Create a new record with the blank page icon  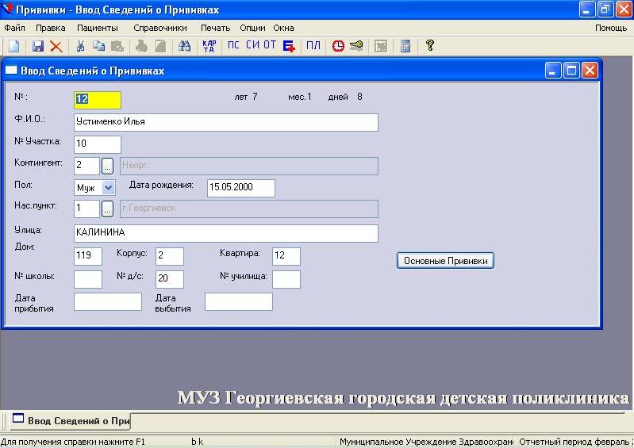point(14,46)
